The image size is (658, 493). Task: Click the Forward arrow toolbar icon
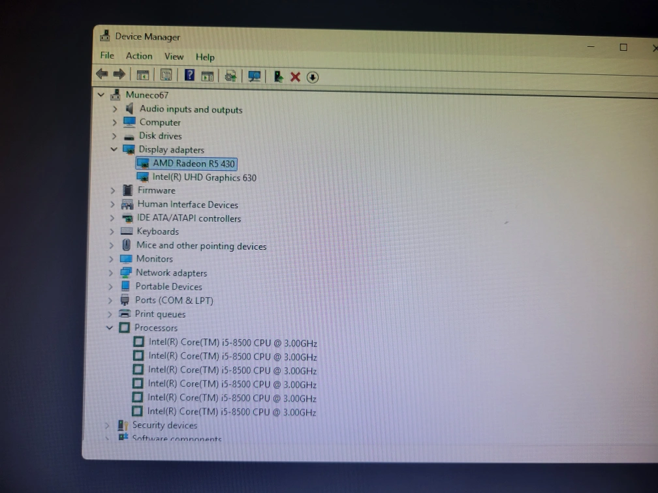(x=119, y=74)
